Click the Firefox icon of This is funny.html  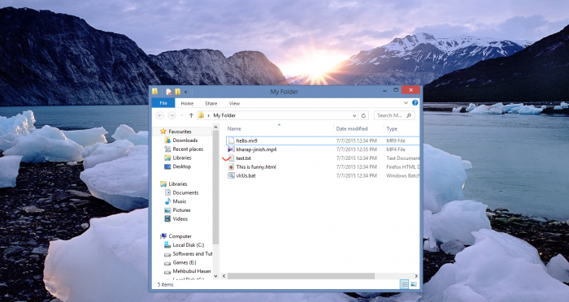point(231,166)
